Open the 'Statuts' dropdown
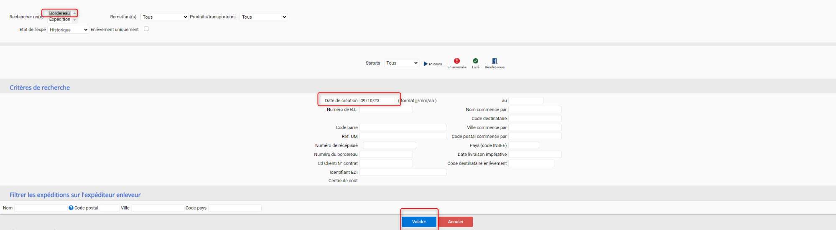The width and height of the screenshot is (836, 230). tap(401, 63)
